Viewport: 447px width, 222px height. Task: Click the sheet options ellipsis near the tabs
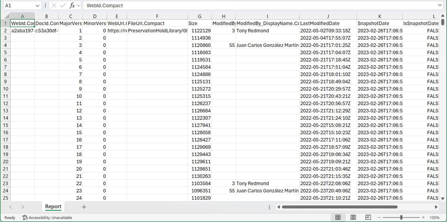click(x=269, y=207)
